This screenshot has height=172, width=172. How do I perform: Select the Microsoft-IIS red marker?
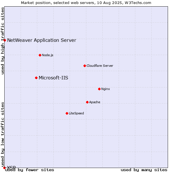36,78
